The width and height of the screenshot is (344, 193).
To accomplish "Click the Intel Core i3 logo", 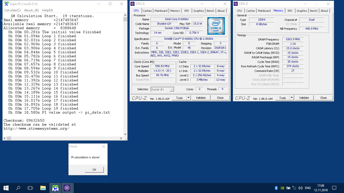I will pyautogui.click(x=216, y=26).
